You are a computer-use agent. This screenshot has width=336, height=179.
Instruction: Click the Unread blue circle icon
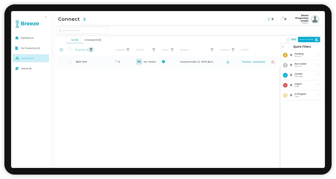(285, 75)
